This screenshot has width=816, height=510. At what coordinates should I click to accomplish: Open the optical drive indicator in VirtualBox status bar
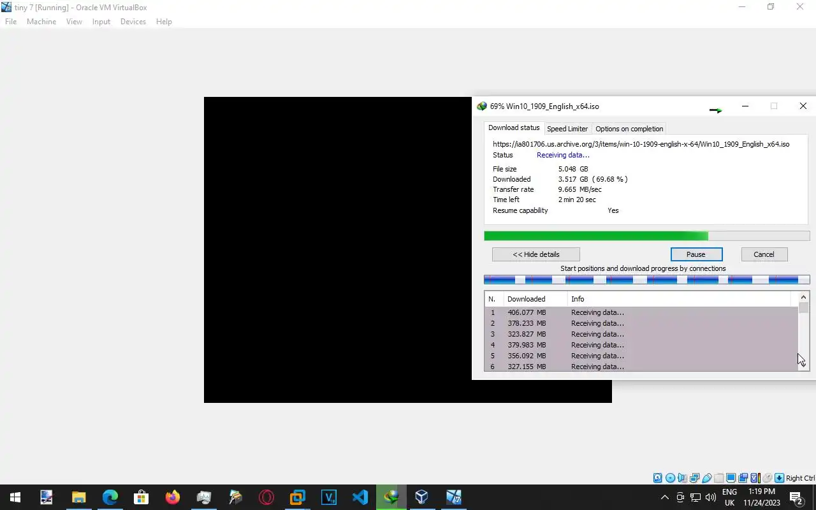pos(670,478)
